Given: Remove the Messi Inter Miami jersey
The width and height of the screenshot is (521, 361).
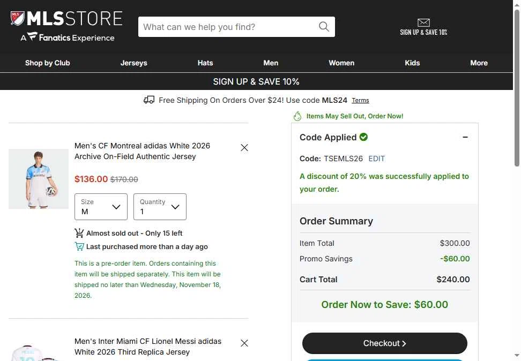Looking at the screenshot, I should click(x=244, y=343).
